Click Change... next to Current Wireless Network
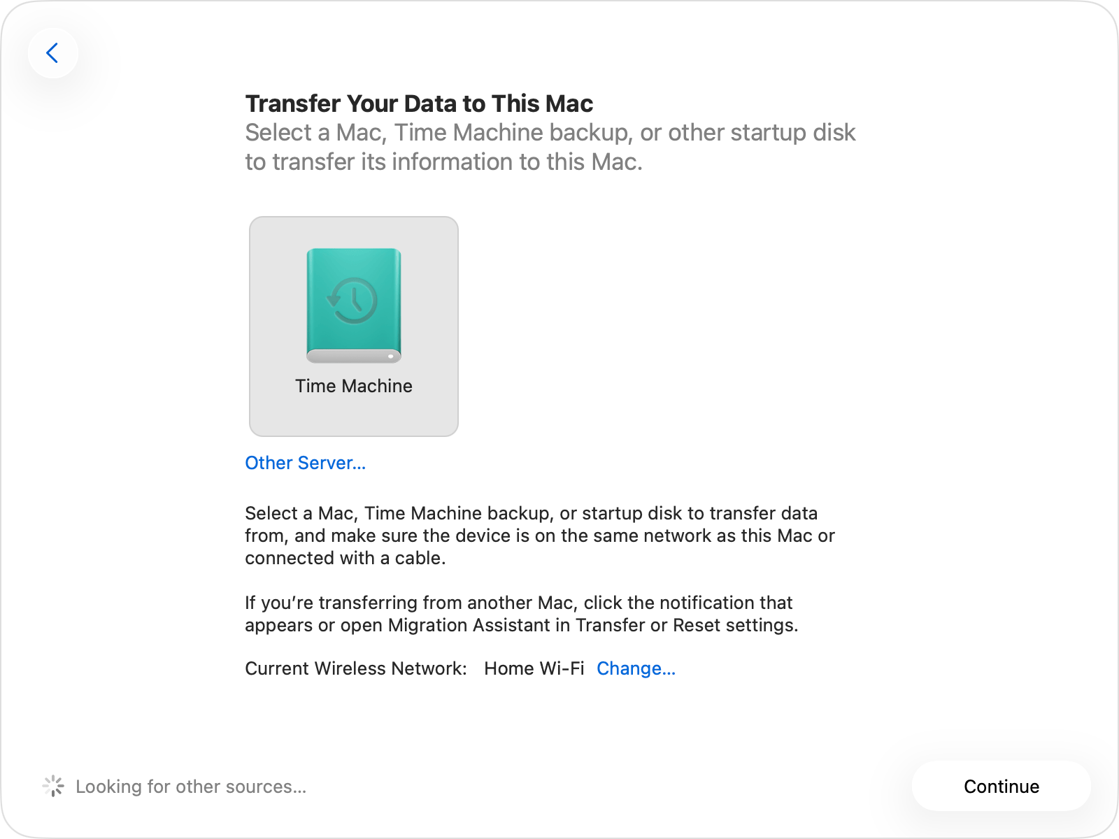 click(636, 668)
